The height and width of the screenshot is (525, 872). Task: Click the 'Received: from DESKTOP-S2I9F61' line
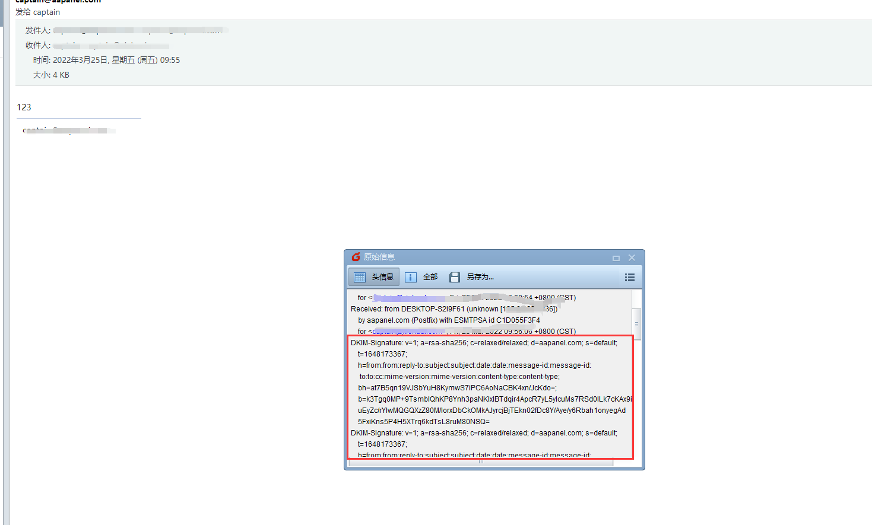pos(454,309)
